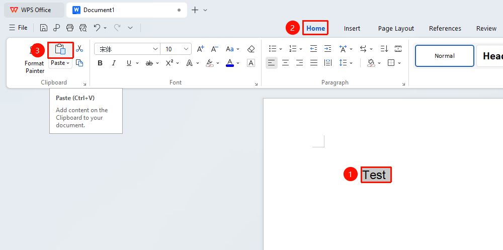Select the Document1 tab
503x250 pixels.
(127, 10)
